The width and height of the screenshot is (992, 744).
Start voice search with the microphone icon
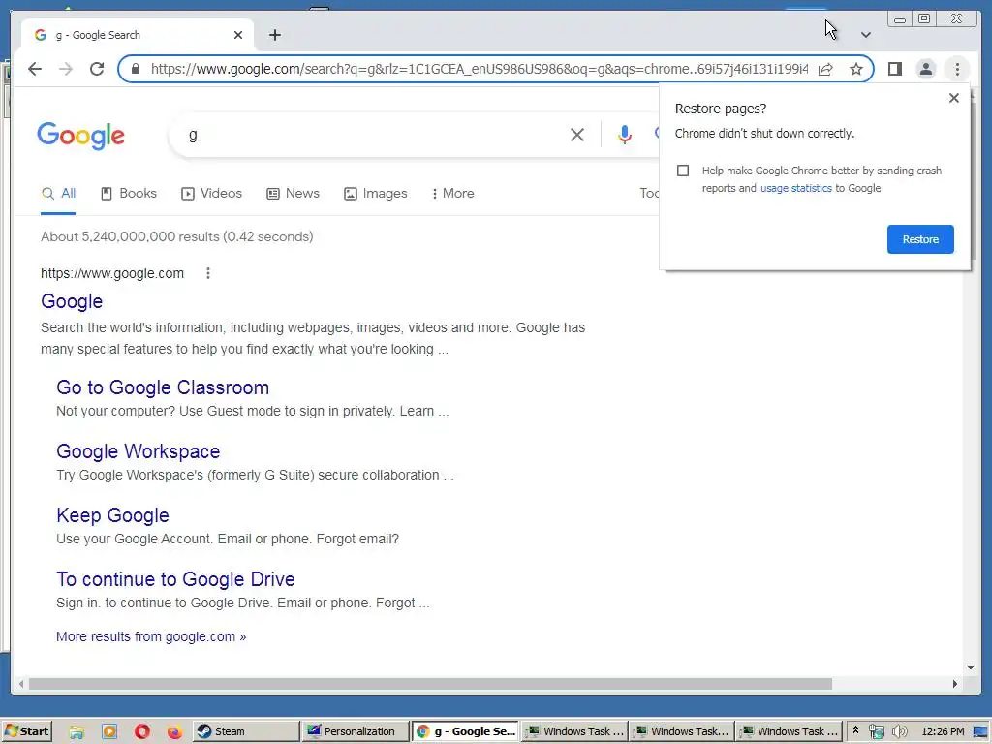[625, 135]
